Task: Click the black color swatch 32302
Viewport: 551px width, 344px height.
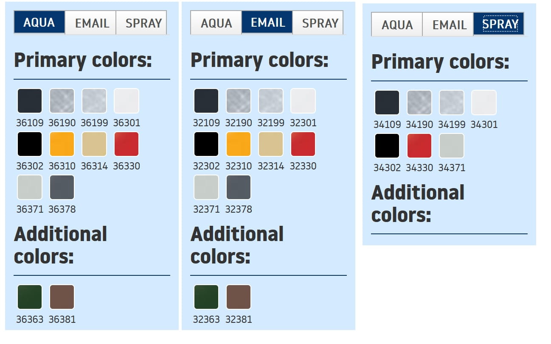Action: coord(206,144)
